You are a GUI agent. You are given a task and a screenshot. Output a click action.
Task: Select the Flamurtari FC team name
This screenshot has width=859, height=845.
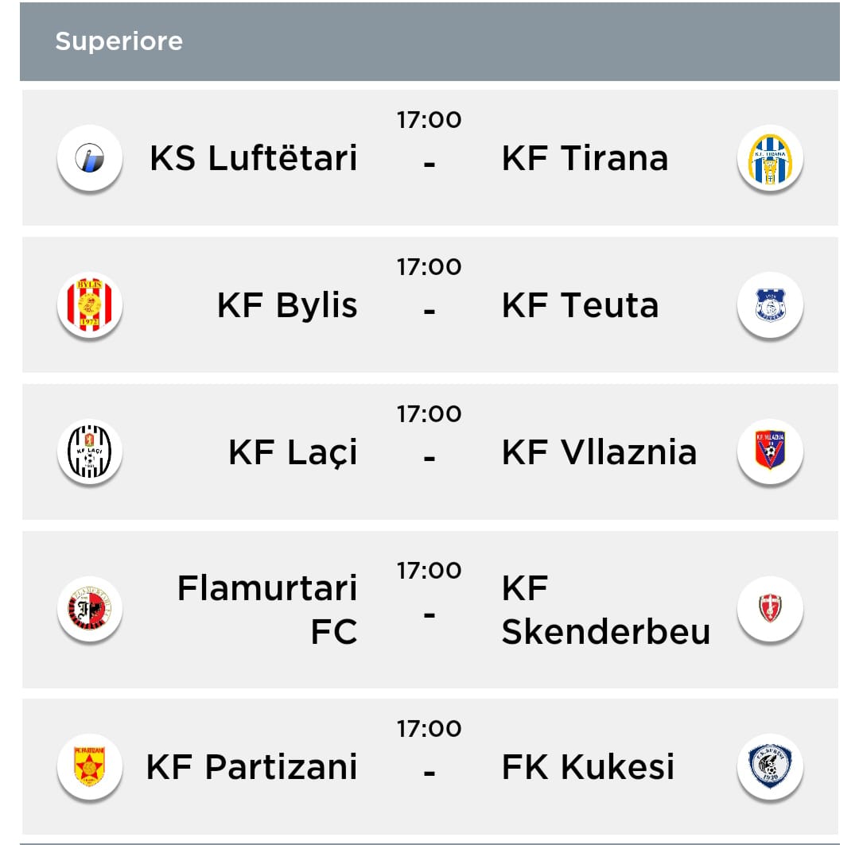[267, 610]
